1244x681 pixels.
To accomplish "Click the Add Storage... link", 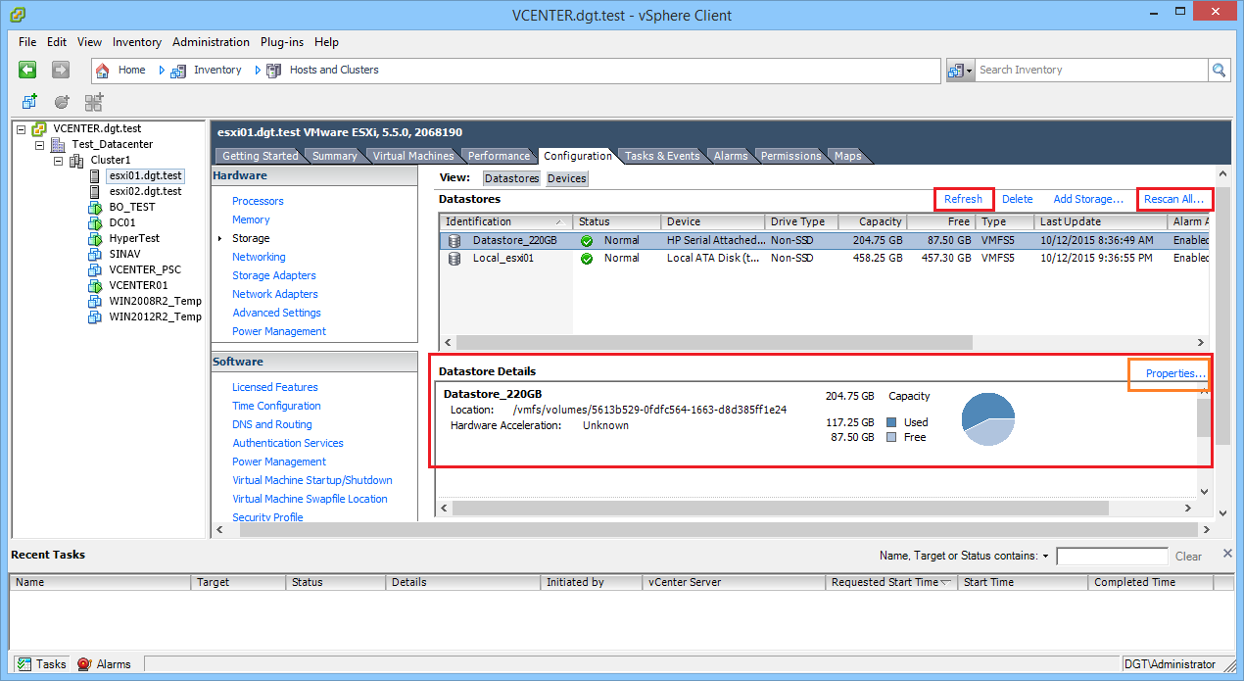I will point(1088,199).
